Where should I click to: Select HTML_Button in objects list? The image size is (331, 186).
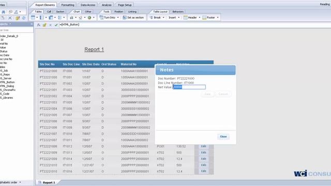[7, 82]
